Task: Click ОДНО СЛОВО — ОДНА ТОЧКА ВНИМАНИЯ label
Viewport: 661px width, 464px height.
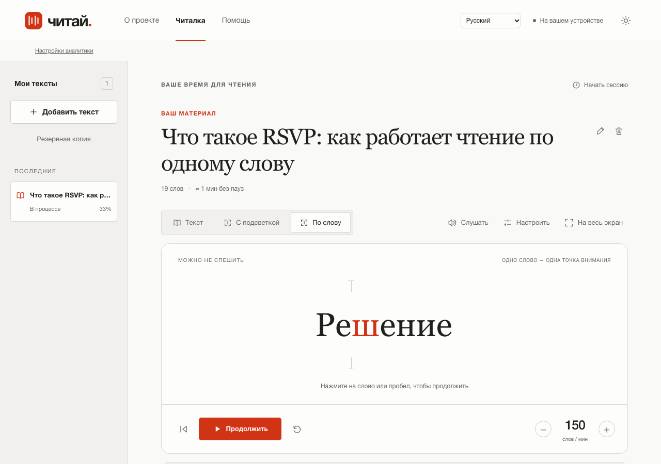Action: [x=556, y=260]
